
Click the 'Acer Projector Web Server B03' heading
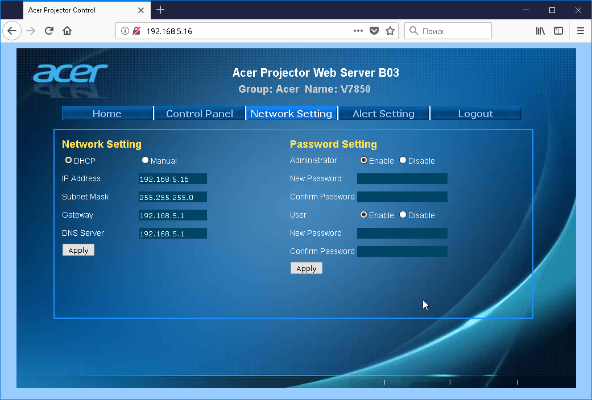coord(316,73)
